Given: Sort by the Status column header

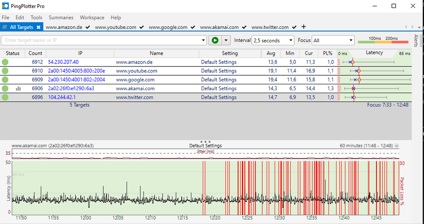Looking at the screenshot, I should [12, 53].
